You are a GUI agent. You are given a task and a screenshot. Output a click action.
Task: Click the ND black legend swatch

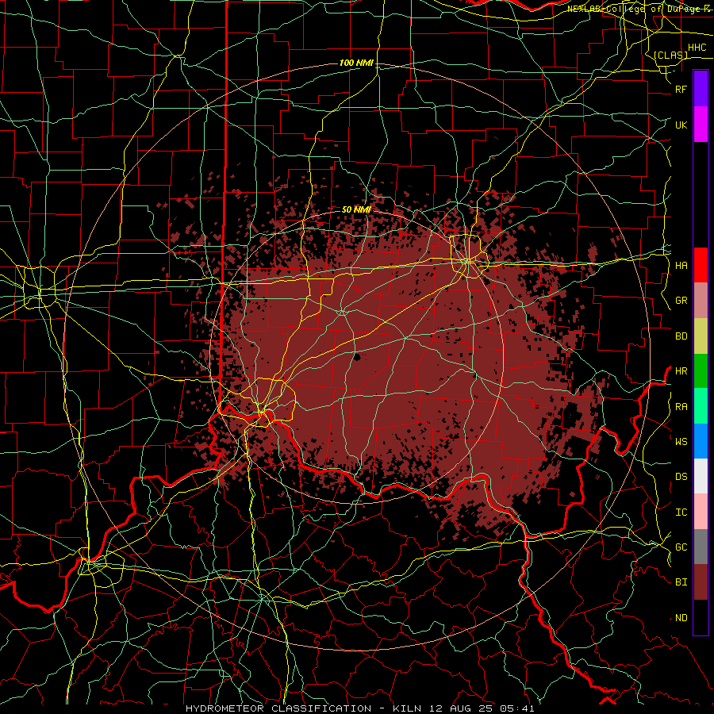[x=701, y=617]
